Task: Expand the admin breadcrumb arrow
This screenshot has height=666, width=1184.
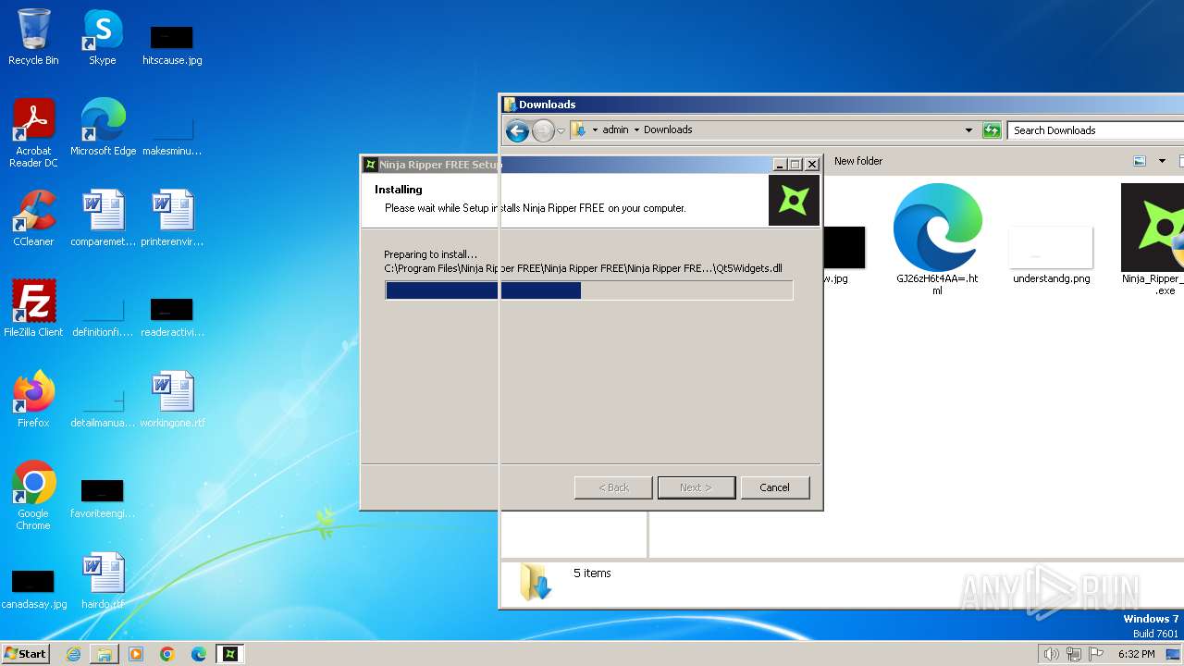Action: pyautogui.click(x=636, y=130)
